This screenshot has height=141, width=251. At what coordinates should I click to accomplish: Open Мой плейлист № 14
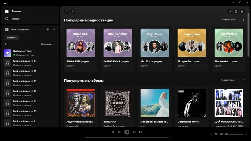click(30, 73)
